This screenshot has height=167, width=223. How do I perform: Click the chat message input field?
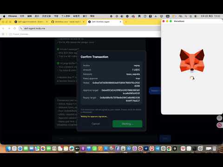coord(105,138)
